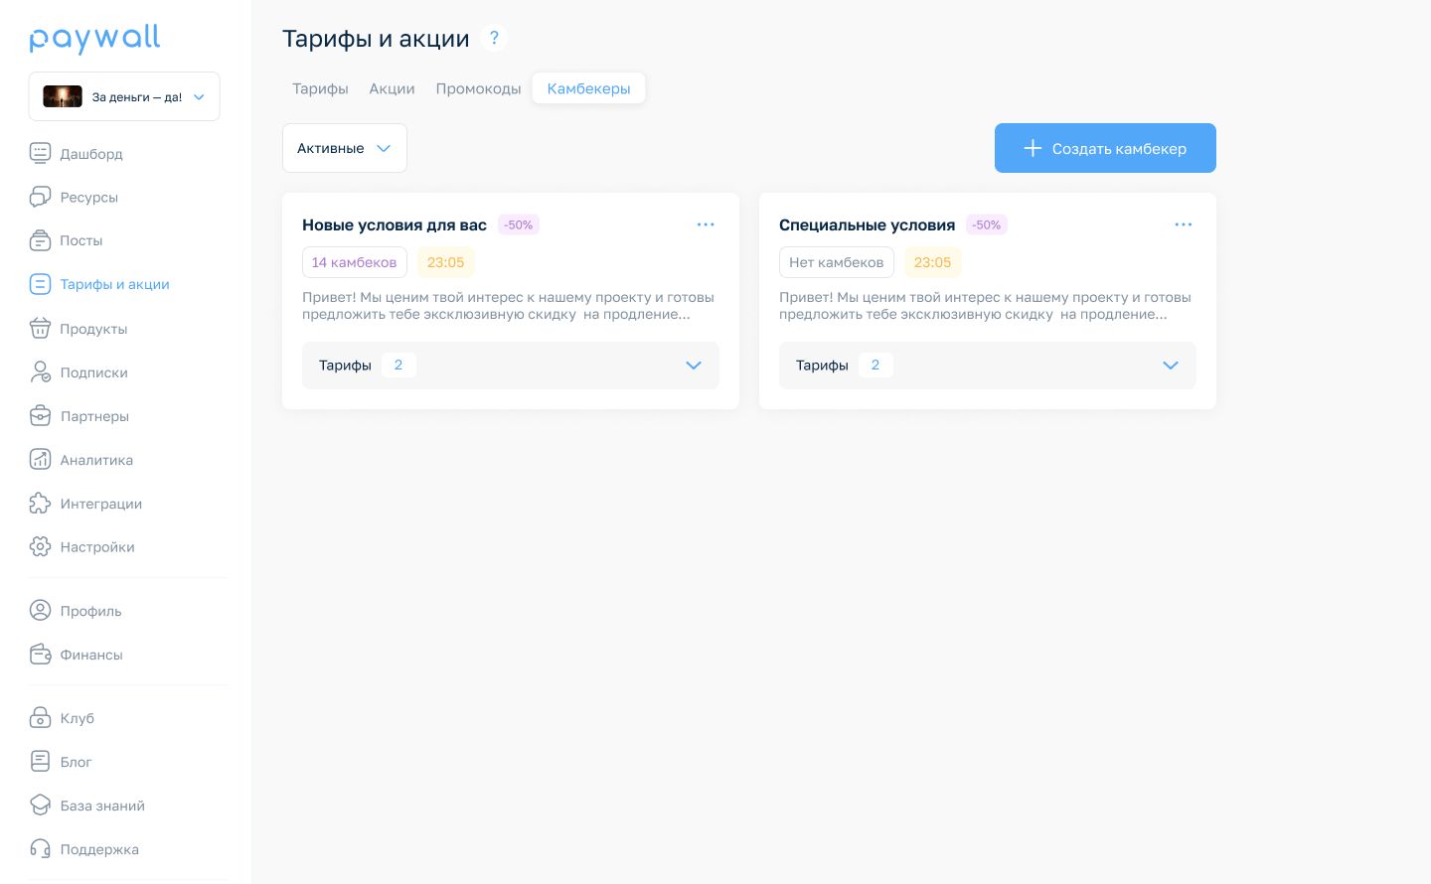
Task: Open the За деньги — да! project selector
Action: click(x=124, y=96)
